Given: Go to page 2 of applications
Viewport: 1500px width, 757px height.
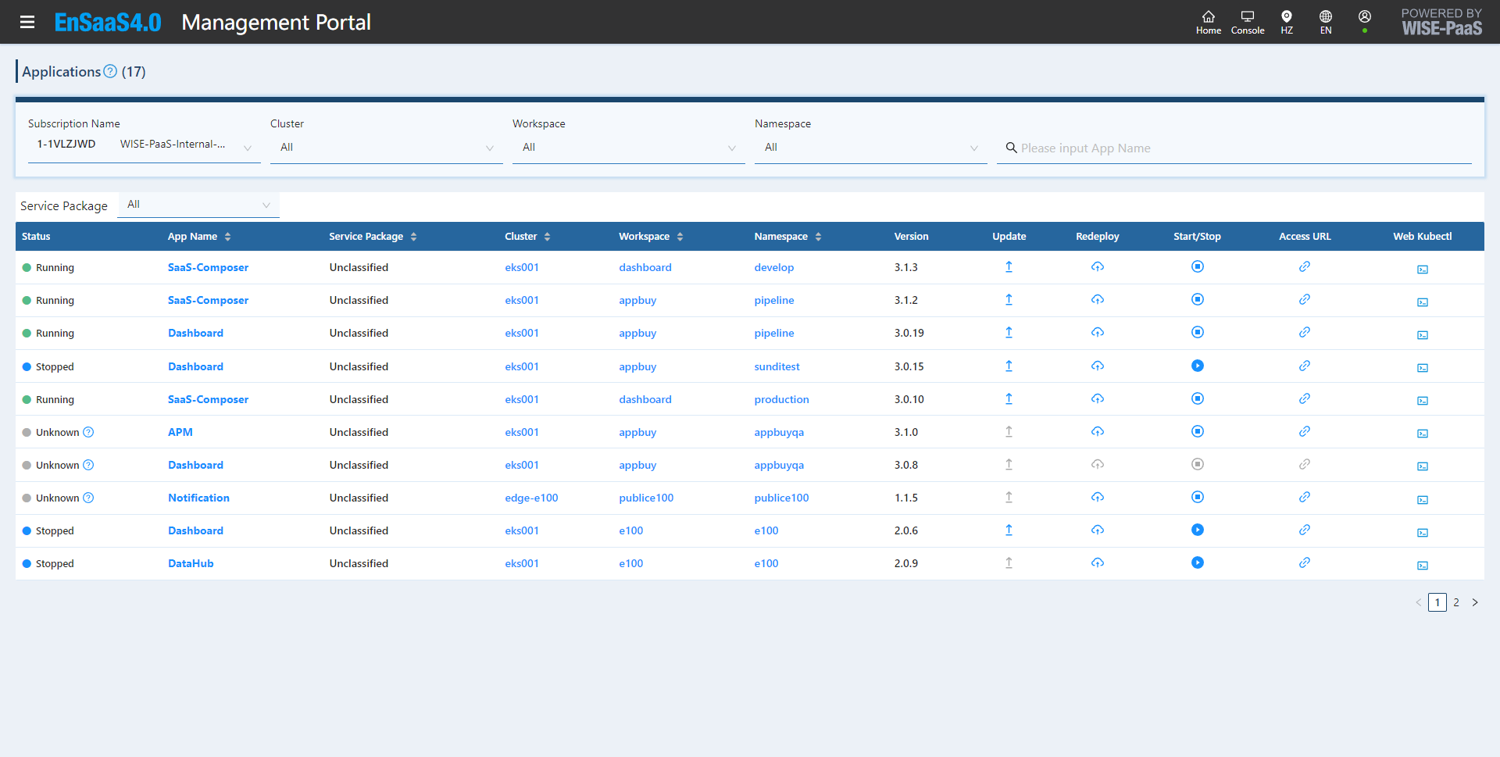Looking at the screenshot, I should (1455, 602).
